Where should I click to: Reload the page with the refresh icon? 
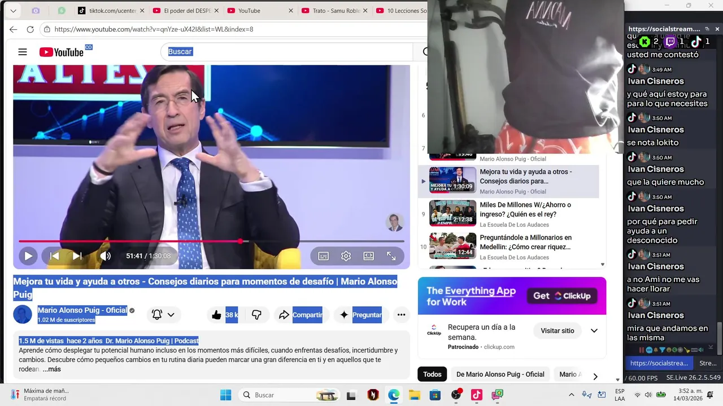point(31,29)
